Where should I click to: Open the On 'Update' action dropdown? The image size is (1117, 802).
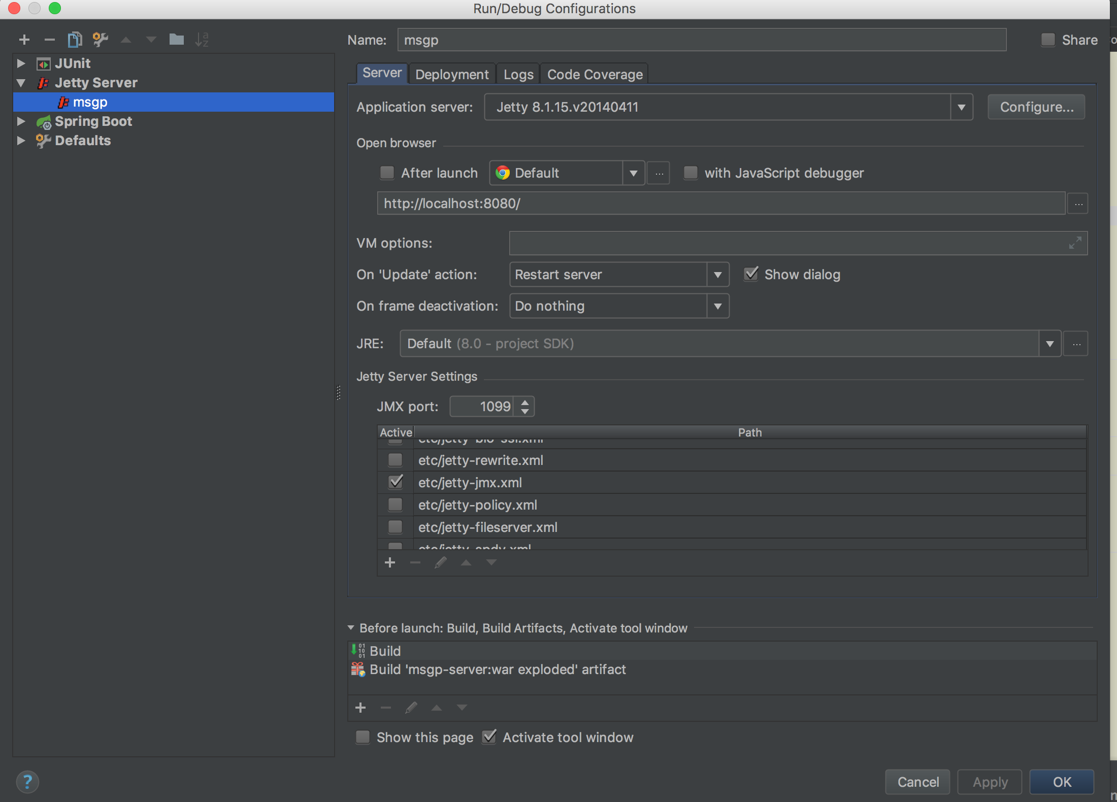click(x=717, y=275)
